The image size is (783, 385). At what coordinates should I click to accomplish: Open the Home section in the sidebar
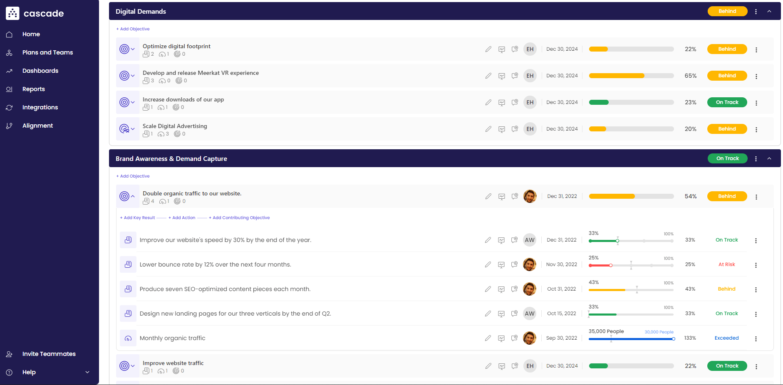[31, 34]
